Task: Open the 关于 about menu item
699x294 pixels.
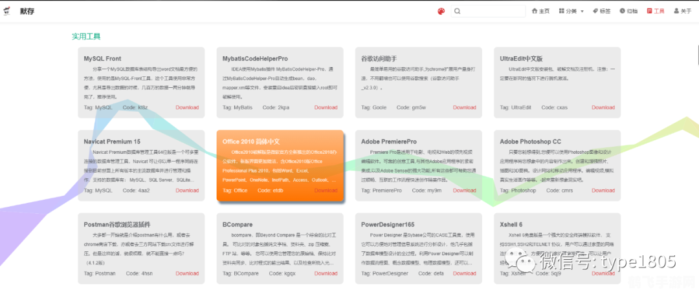Action: click(x=683, y=11)
